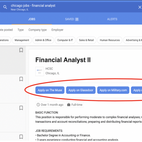This screenshot has width=142, height=142.
Task: Select the Operations category chip
Action: (5, 40)
